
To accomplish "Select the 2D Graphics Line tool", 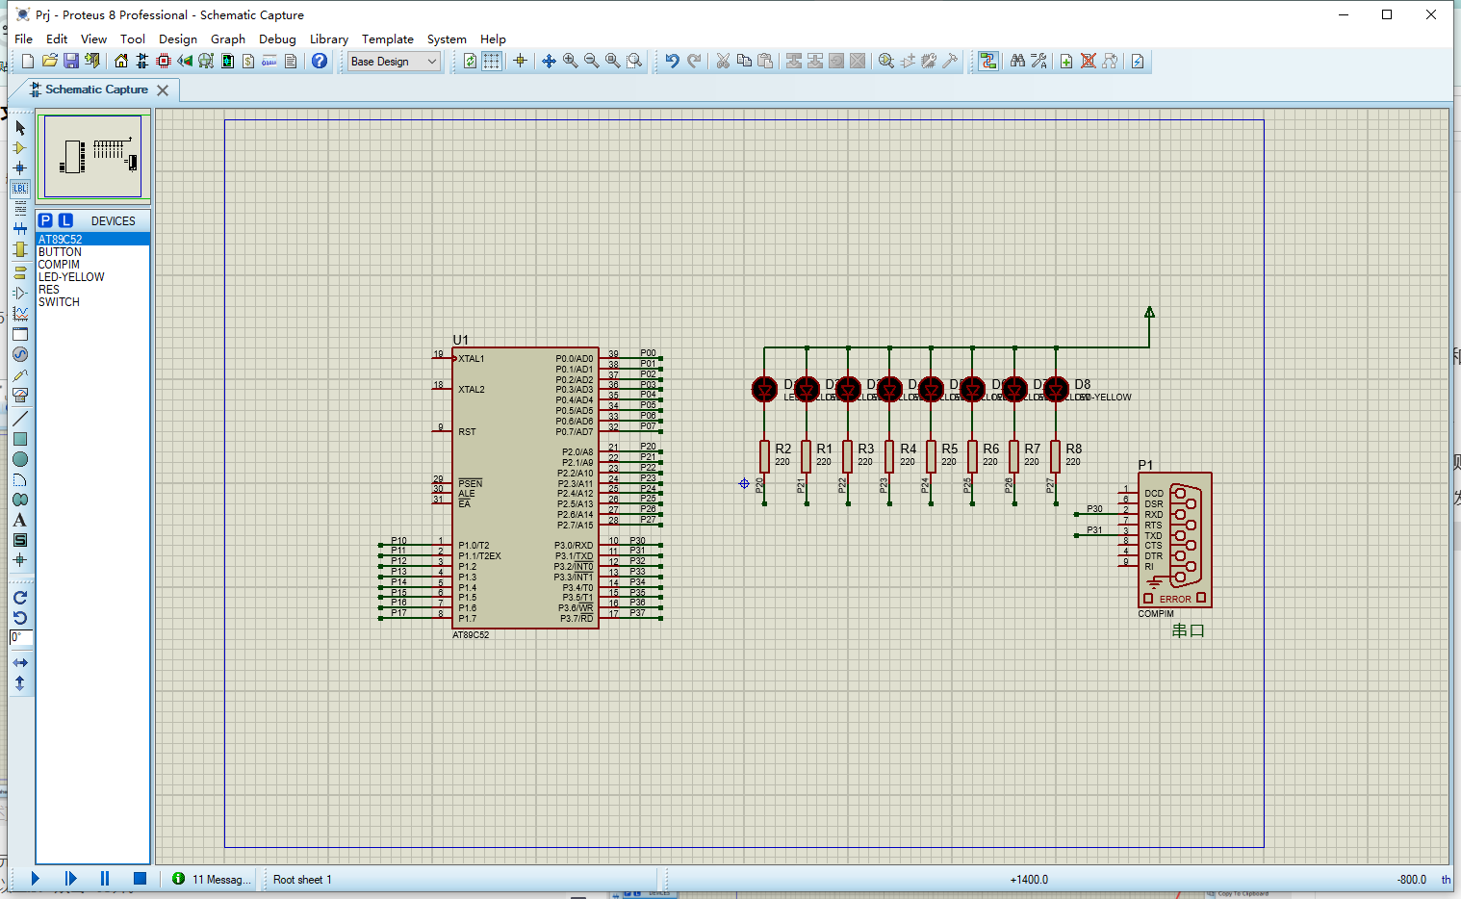I will pyautogui.click(x=20, y=419).
